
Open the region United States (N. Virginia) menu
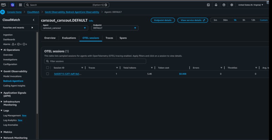[x=250, y=5]
